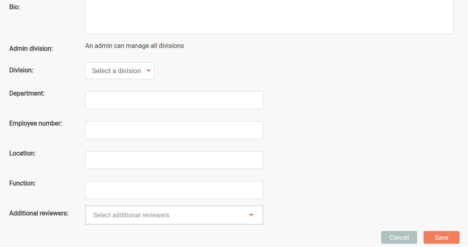
Task: Click the Department label
Action: tap(27, 93)
